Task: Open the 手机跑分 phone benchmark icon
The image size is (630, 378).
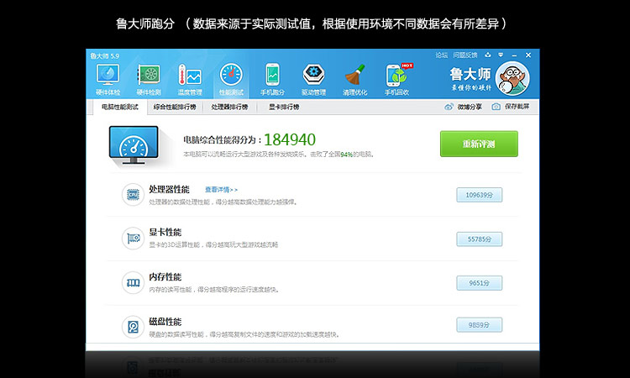Action: coord(272,76)
